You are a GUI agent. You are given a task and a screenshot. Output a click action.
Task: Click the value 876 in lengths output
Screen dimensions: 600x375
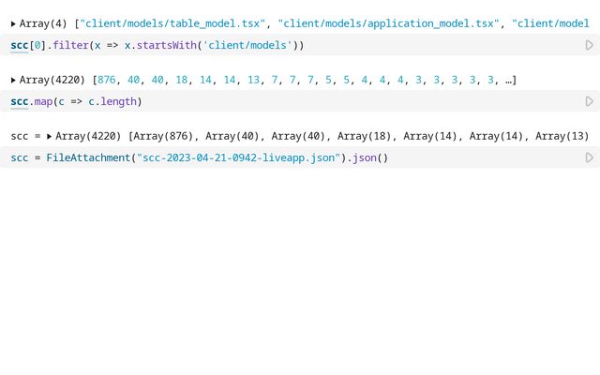click(x=107, y=80)
